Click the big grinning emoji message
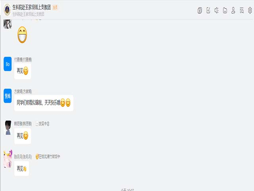This screenshot has width=254, height=191. click(x=22, y=35)
